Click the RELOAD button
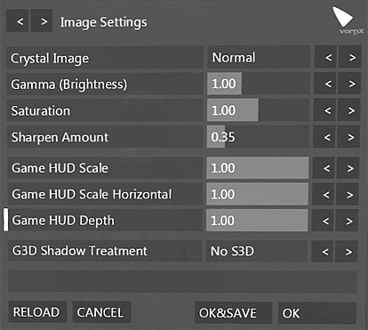Image resolution: width=368 pixels, height=330 pixels. point(37,312)
